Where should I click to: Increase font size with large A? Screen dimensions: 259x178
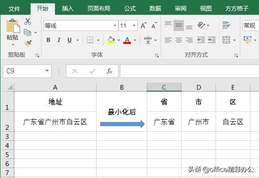click(x=143, y=25)
